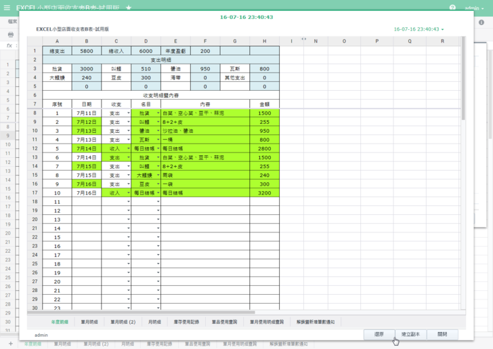The width and height of the screenshot is (493, 349).
Task: Select the 月明細 tab in background window
Action: (127, 344)
